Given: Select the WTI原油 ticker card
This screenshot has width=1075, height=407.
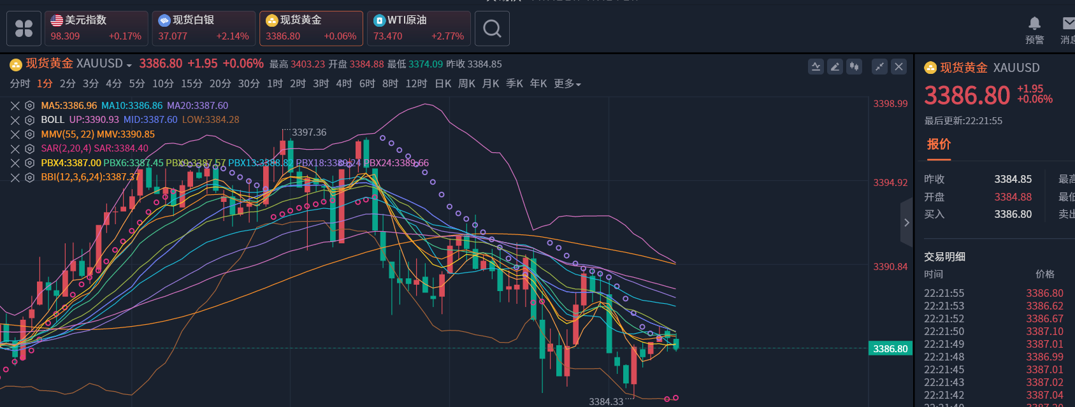Looking at the screenshot, I should pyautogui.click(x=419, y=29).
